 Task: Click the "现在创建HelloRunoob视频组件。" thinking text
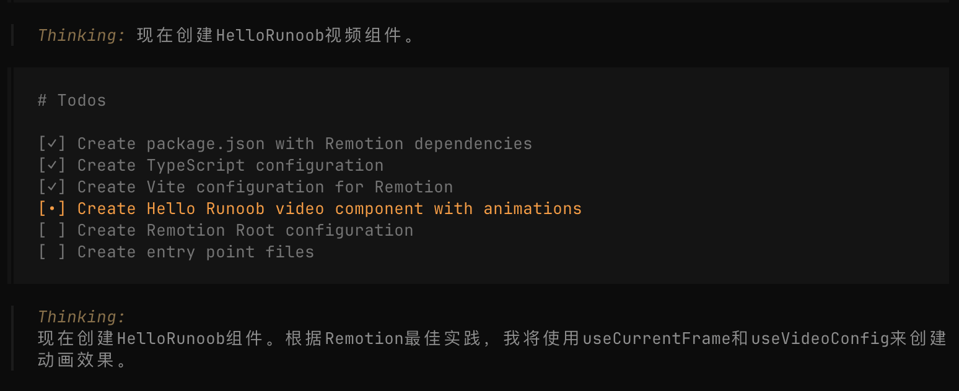coord(276,36)
